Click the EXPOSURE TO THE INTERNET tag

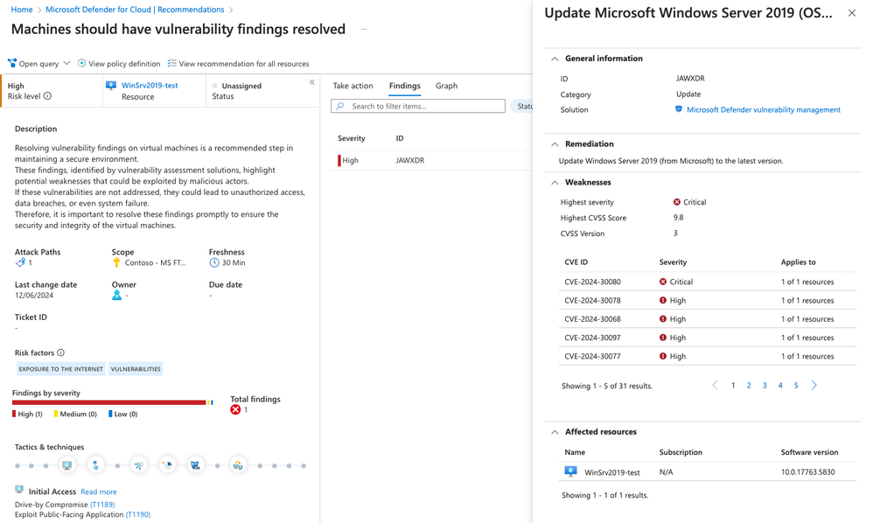tap(60, 369)
